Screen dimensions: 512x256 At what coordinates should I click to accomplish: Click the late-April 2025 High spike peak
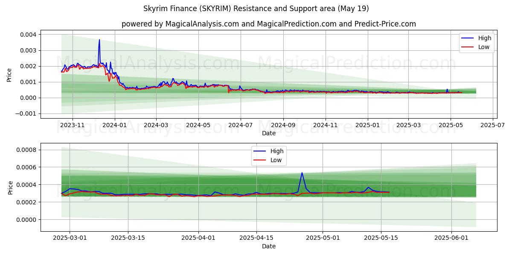pyautogui.click(x=302, y=173)
